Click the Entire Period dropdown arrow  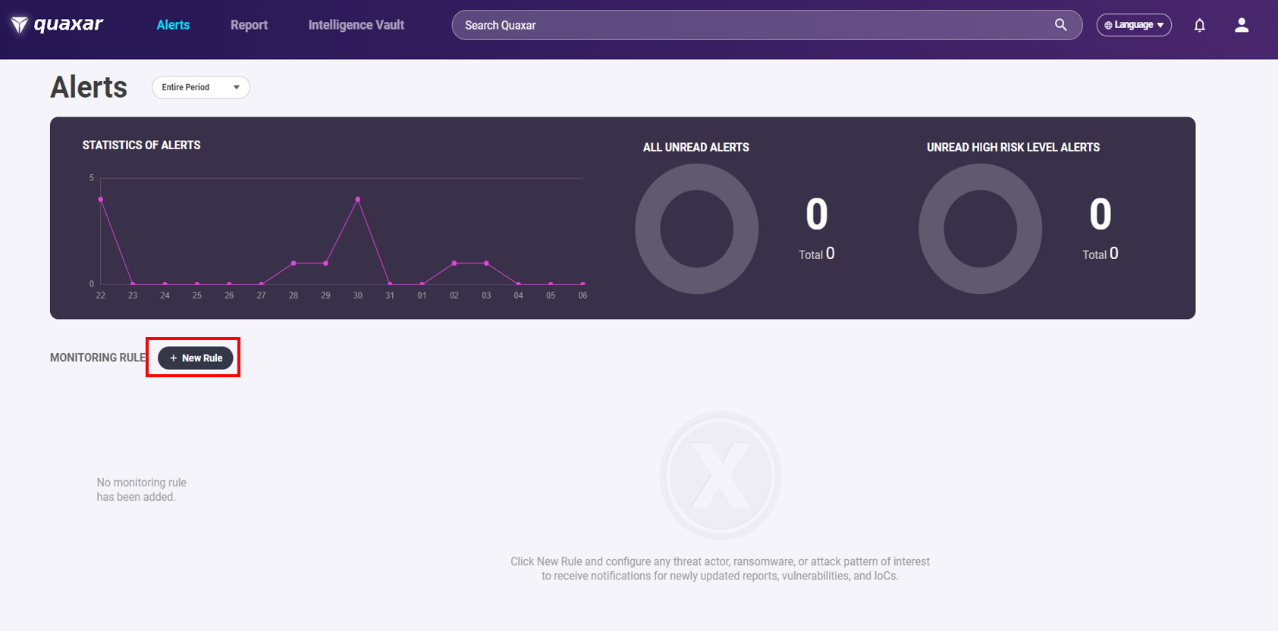pos(237,87)
